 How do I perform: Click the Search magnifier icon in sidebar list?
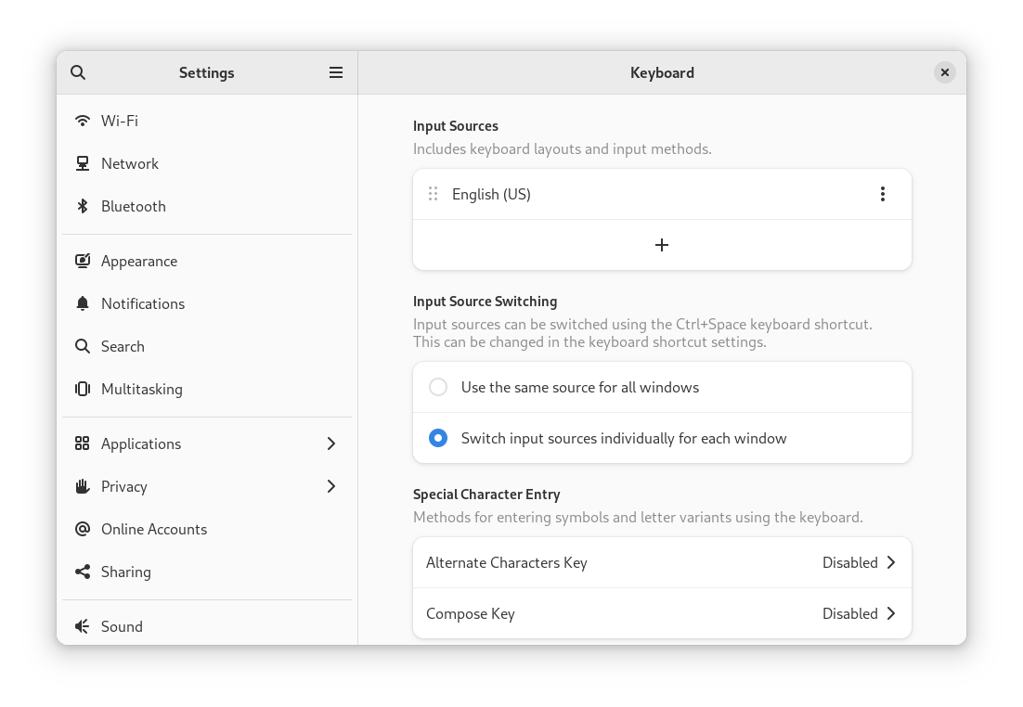pos(83,346)
